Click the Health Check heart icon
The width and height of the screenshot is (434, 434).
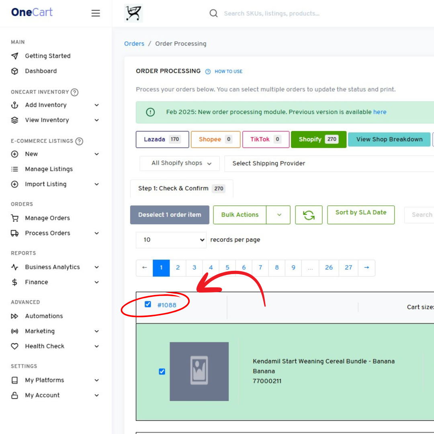(x=15, y=346)
